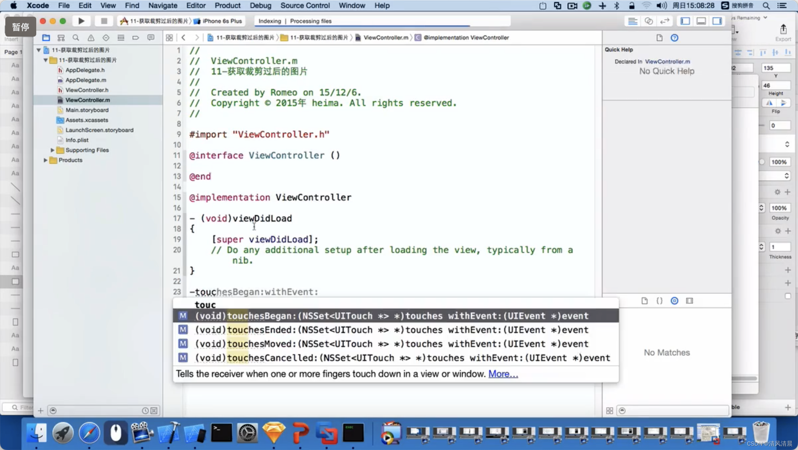Open the Edit menu
Screen dimensions: 798x450
85,5
